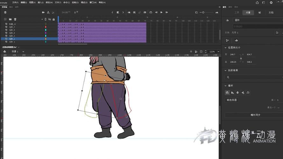Enable onion skin icon

(129, 12)
